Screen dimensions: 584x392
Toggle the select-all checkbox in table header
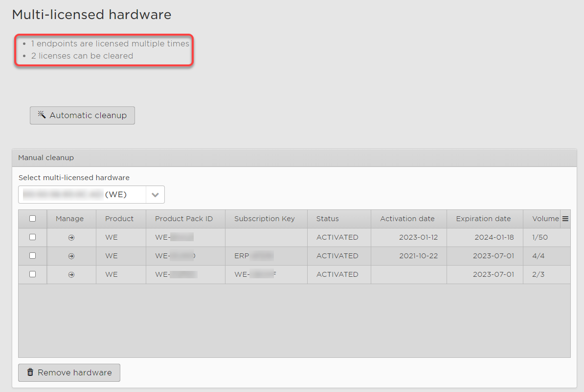(x=33, y=219)
